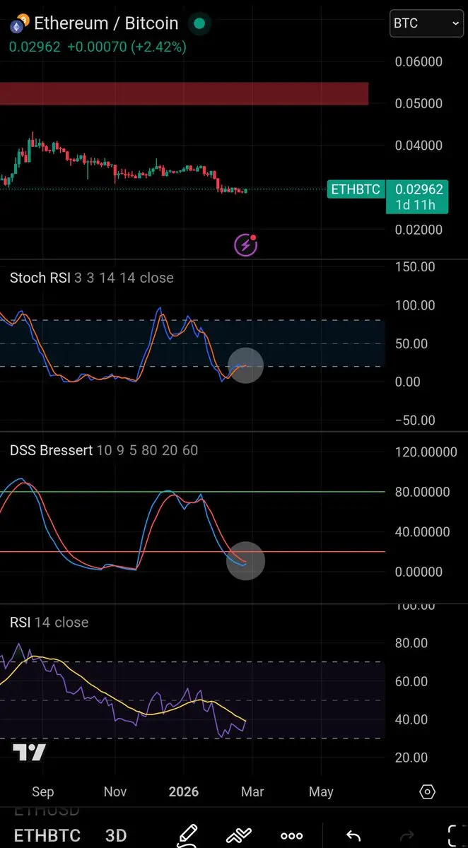Viewport: 468px width, 848px height.
Task: Click the Mar label on time axis
Action: click(252, 791)
